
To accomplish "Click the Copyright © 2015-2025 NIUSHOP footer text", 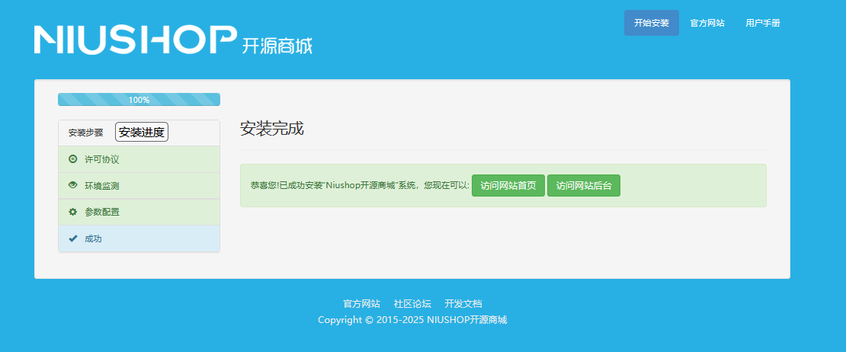I will click(x=412, y=320).
